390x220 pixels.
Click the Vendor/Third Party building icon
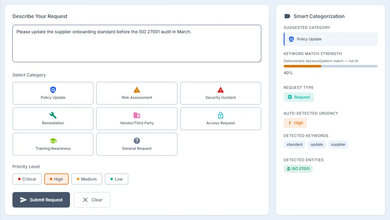[x=137, y=115]
